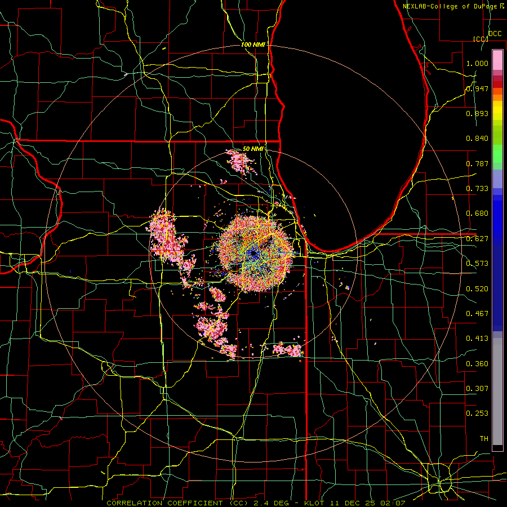Click the TH threshold label on scale

[484, 439]
